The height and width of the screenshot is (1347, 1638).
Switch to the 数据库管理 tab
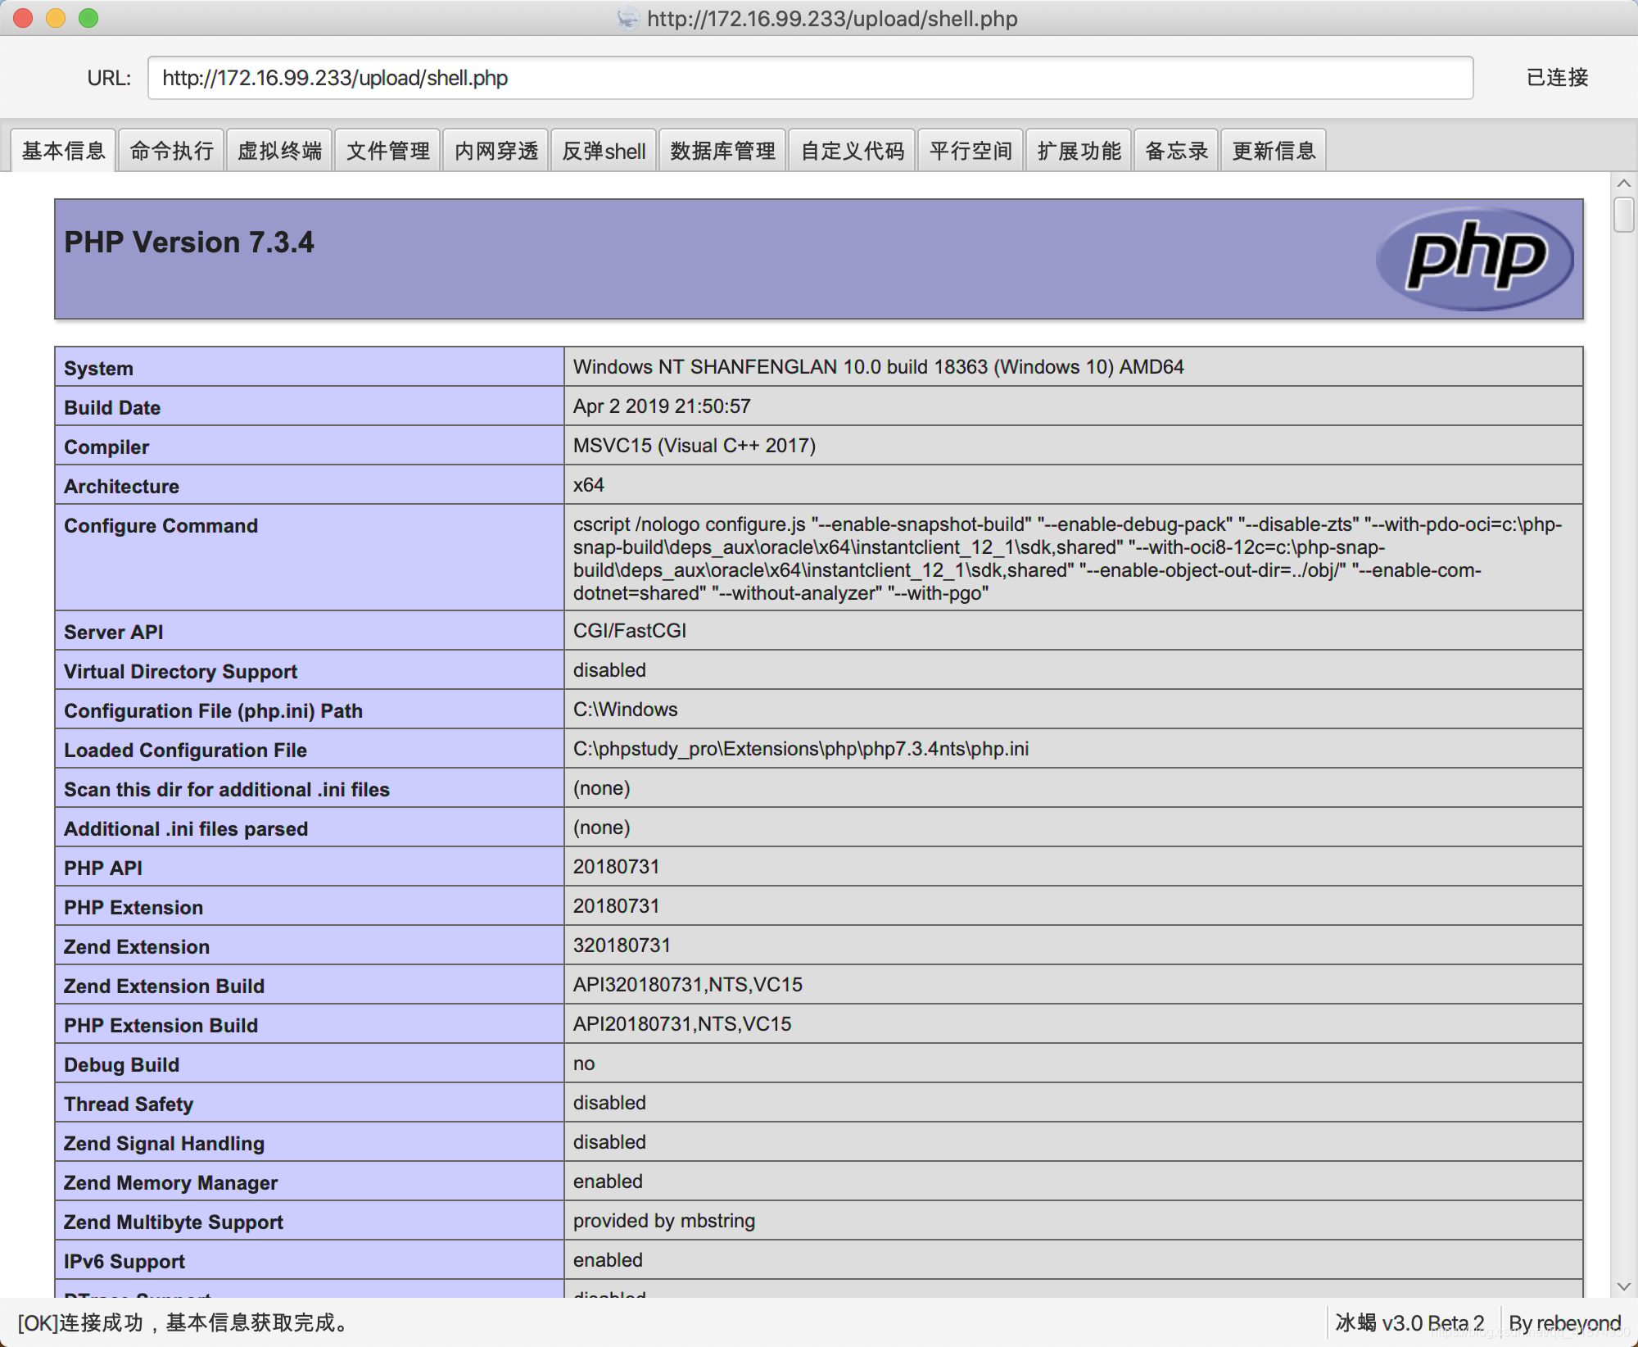[x=722, y=151]
